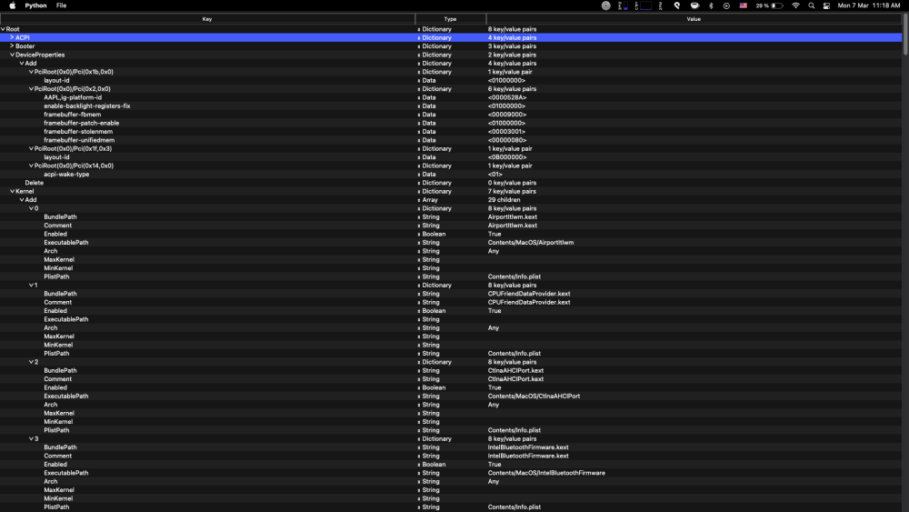Click the CPU usage graph in menu bar

tap(644, 5)
